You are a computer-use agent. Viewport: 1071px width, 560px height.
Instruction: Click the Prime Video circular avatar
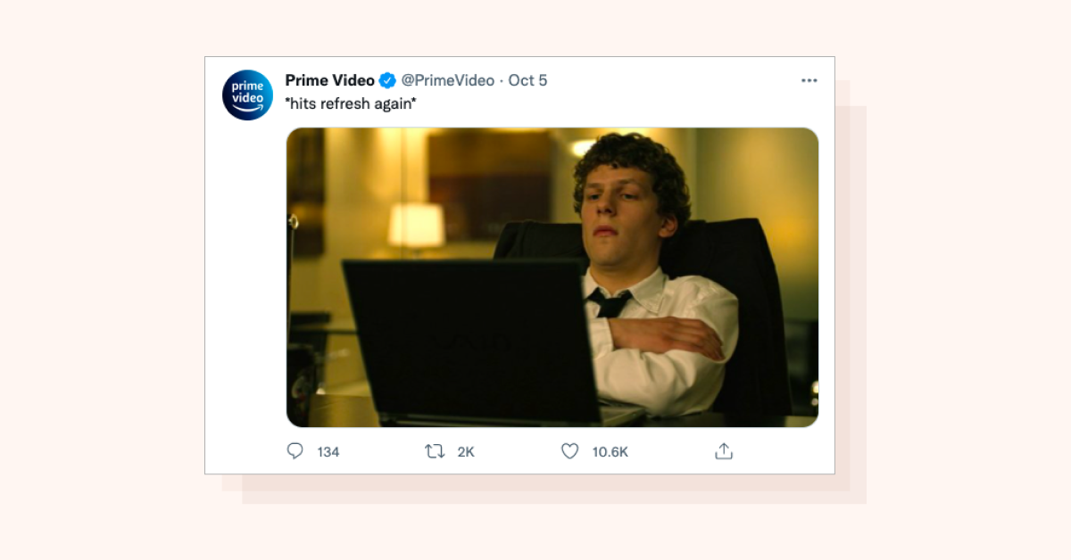[247, 95]
